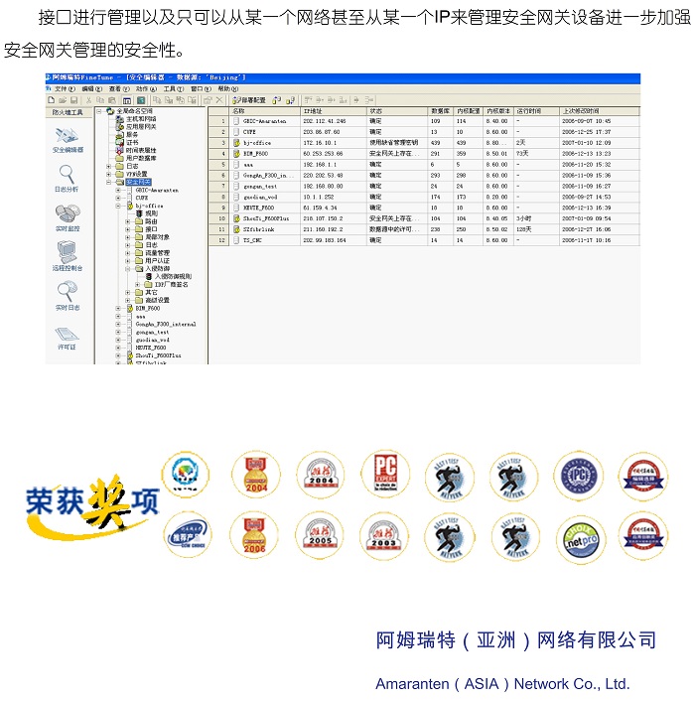Select 服务 node in tree
Viewport: 695px width, 701px height.
(127, 135)
